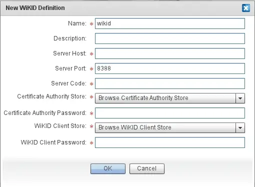Screen dimensions: 255x187
Task: Open the Browse Certificate Authority Store combo box
Action: (x=170, y=98)
